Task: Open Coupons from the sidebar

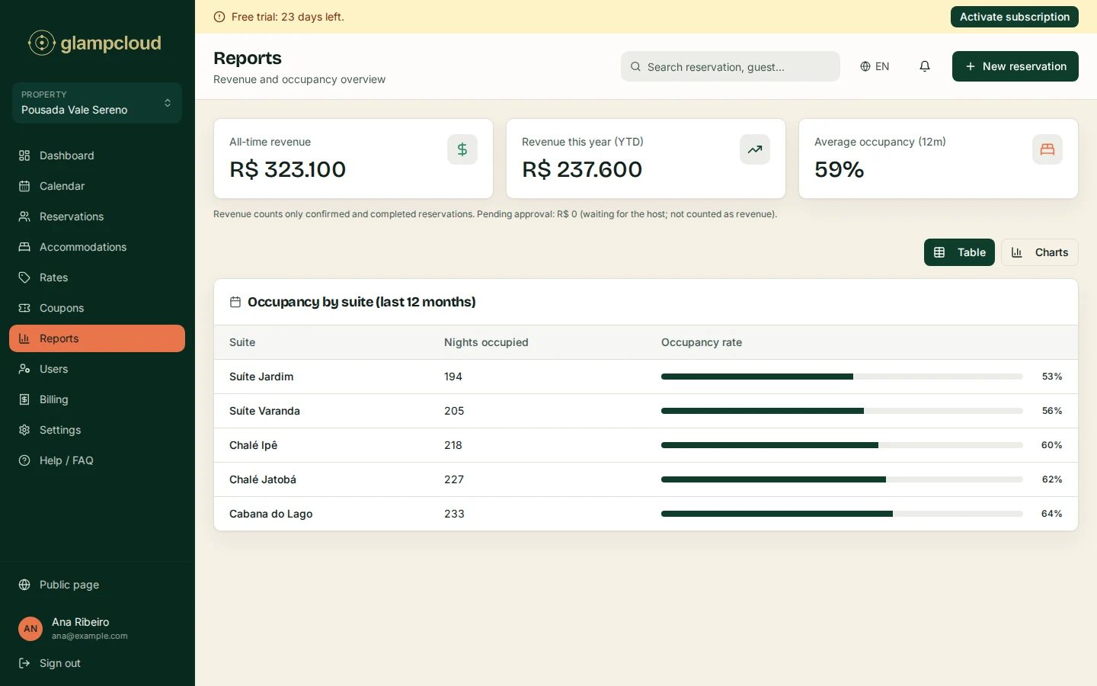Action: [x=97, y=308]
